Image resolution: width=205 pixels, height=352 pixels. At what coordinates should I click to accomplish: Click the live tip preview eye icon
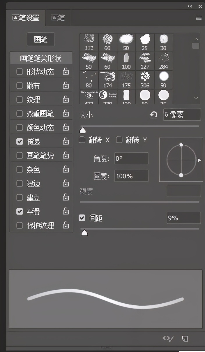168,339
